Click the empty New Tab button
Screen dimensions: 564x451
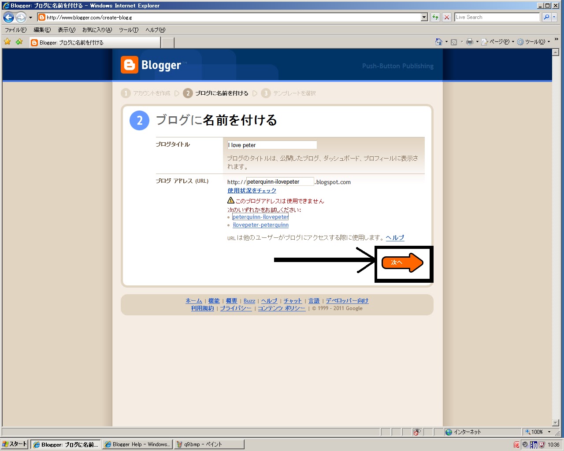tap(167, 43)
